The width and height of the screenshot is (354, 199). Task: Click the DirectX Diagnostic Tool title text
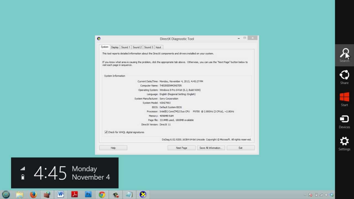(x=177, y=39)
